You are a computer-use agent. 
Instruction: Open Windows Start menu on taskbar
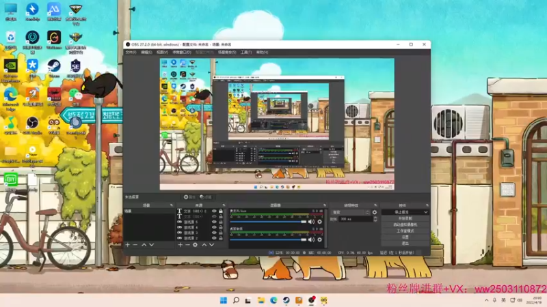(x=224, y=300)
